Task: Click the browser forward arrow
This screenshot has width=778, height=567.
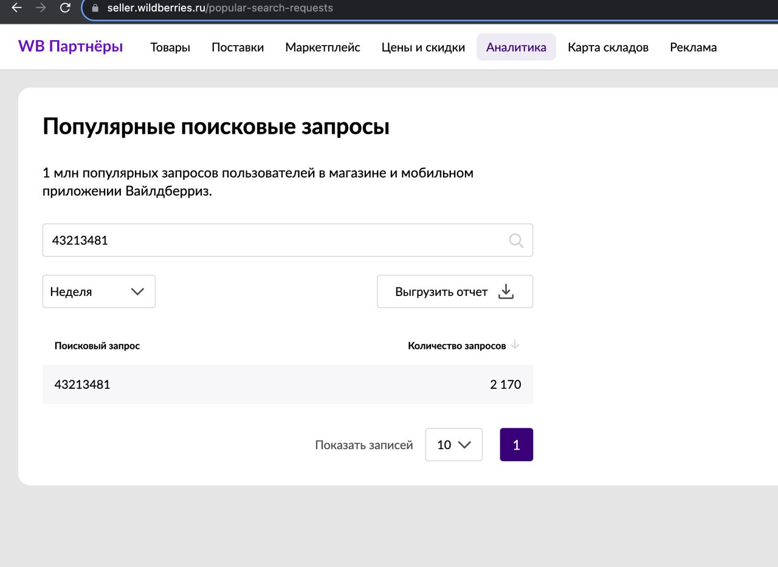Action: [41, 8]
